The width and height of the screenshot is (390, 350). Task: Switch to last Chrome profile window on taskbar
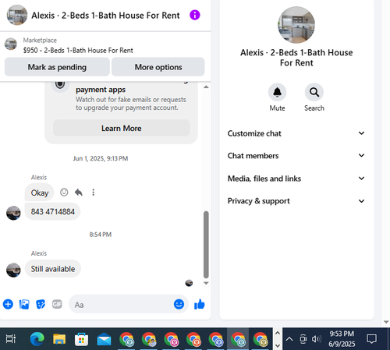pos(261,339)
